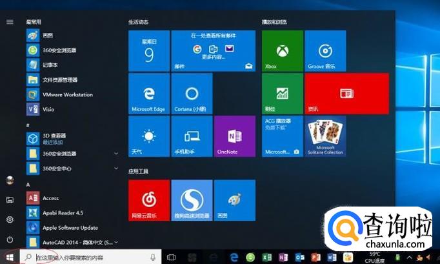Open the OneNote tile

click(235, 136)
